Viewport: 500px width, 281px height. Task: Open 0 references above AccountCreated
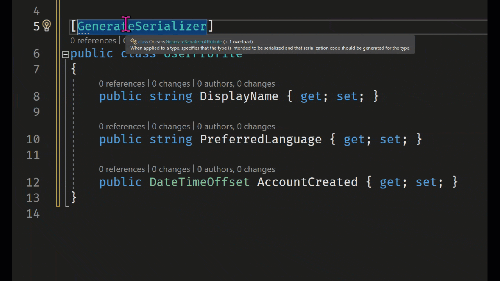pyautogui.click(x=121, y=169)
